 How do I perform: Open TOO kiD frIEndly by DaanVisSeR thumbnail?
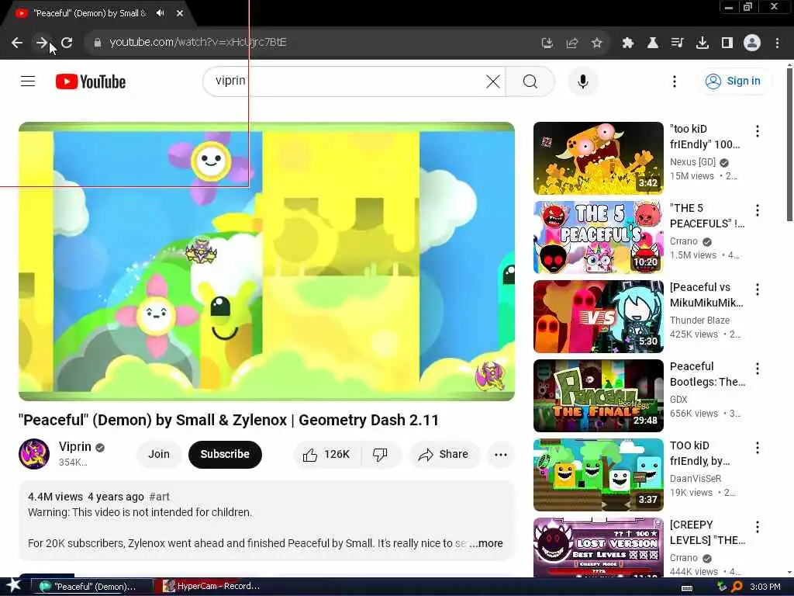coord(599,474)
